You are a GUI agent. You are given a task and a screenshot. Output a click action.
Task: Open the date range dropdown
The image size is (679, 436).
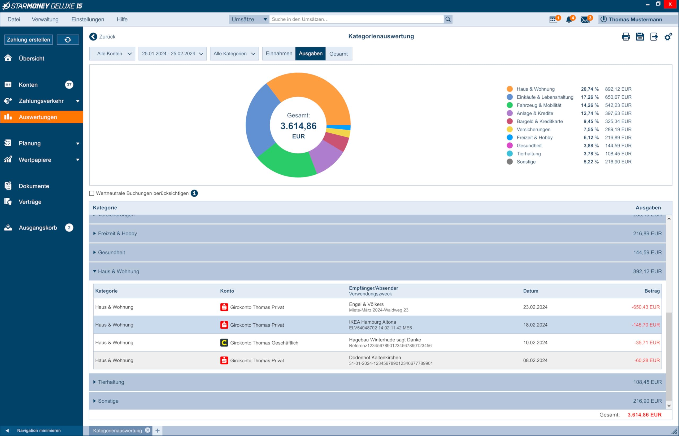pos(172,54)
